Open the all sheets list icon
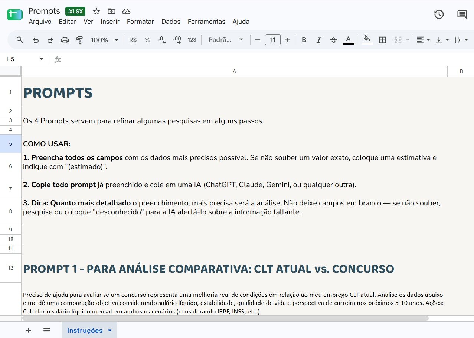 click(x=47, y=330)
